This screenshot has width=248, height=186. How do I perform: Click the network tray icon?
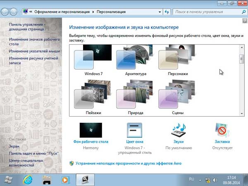tap(207, 180)
